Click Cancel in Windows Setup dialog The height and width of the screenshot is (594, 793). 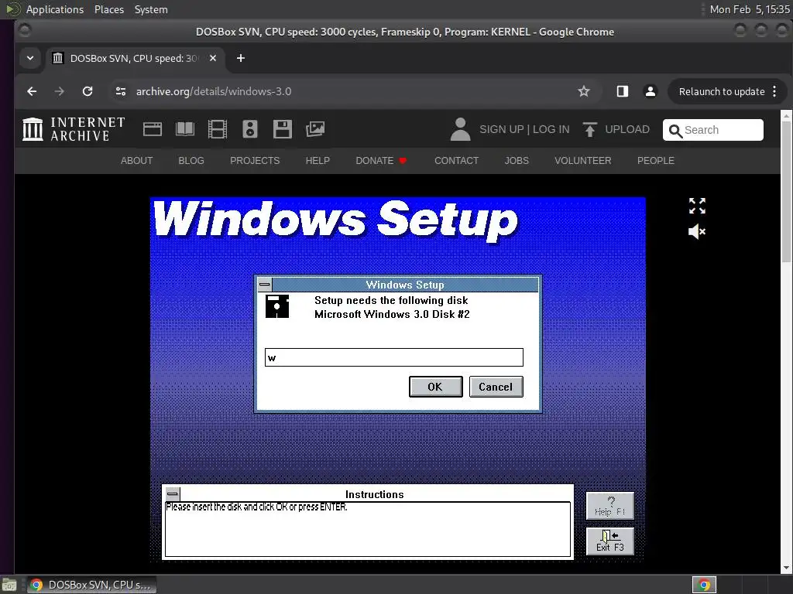496,387
